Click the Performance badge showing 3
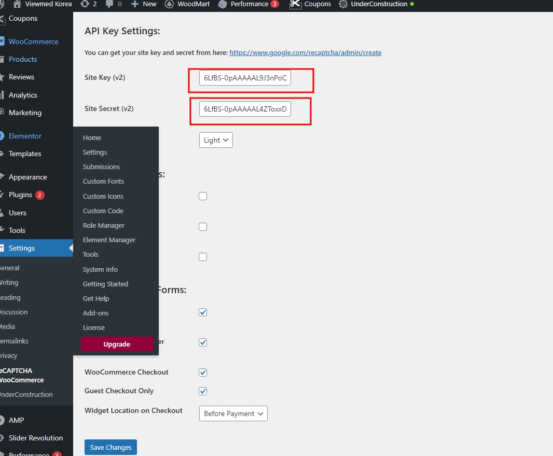553x456 pixels. tap(274, 4)
